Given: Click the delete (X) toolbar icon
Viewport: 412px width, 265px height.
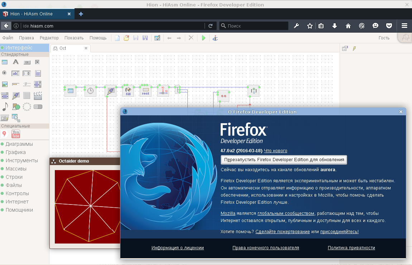Looking at the screenshot, I should point(191,38).
